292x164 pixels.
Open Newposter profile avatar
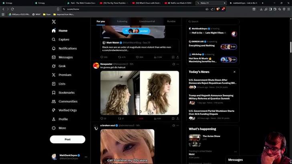[x=96, y=65]
